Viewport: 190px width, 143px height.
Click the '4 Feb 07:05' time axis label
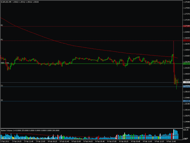click(112, 141)
